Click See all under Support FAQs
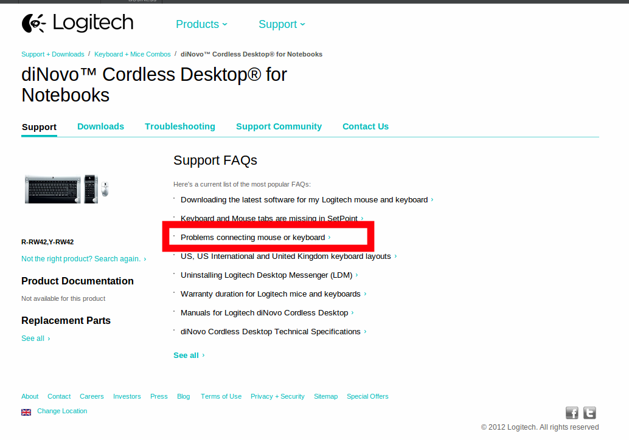 (189, 356)
